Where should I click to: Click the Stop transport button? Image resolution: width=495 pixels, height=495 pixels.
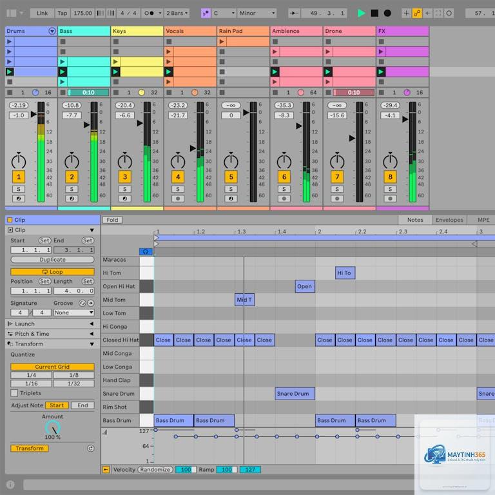pyautogui.click(x=374, y=14)
